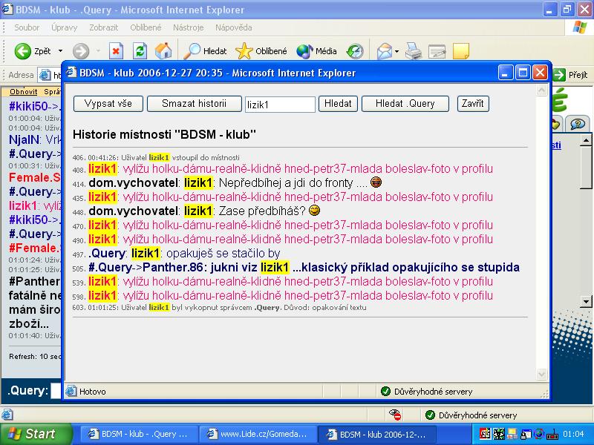
Task: Click main window scrollbar up arrow
Action: [586, 140]
